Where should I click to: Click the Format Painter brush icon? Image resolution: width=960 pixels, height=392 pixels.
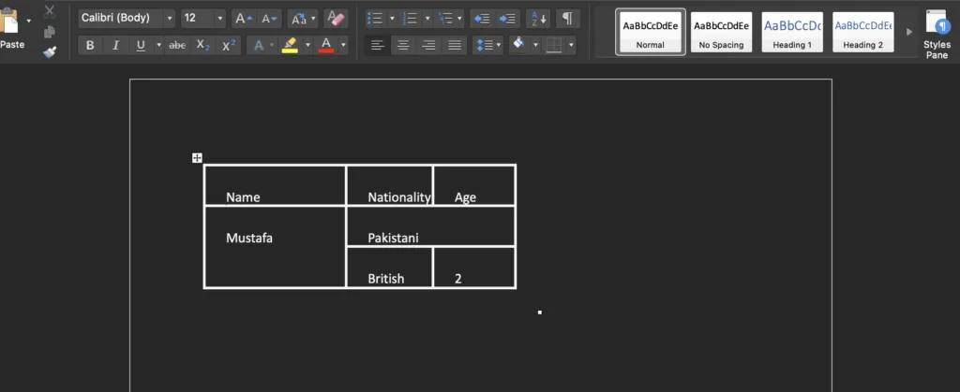pyautogui.click(x=50, y=51)
